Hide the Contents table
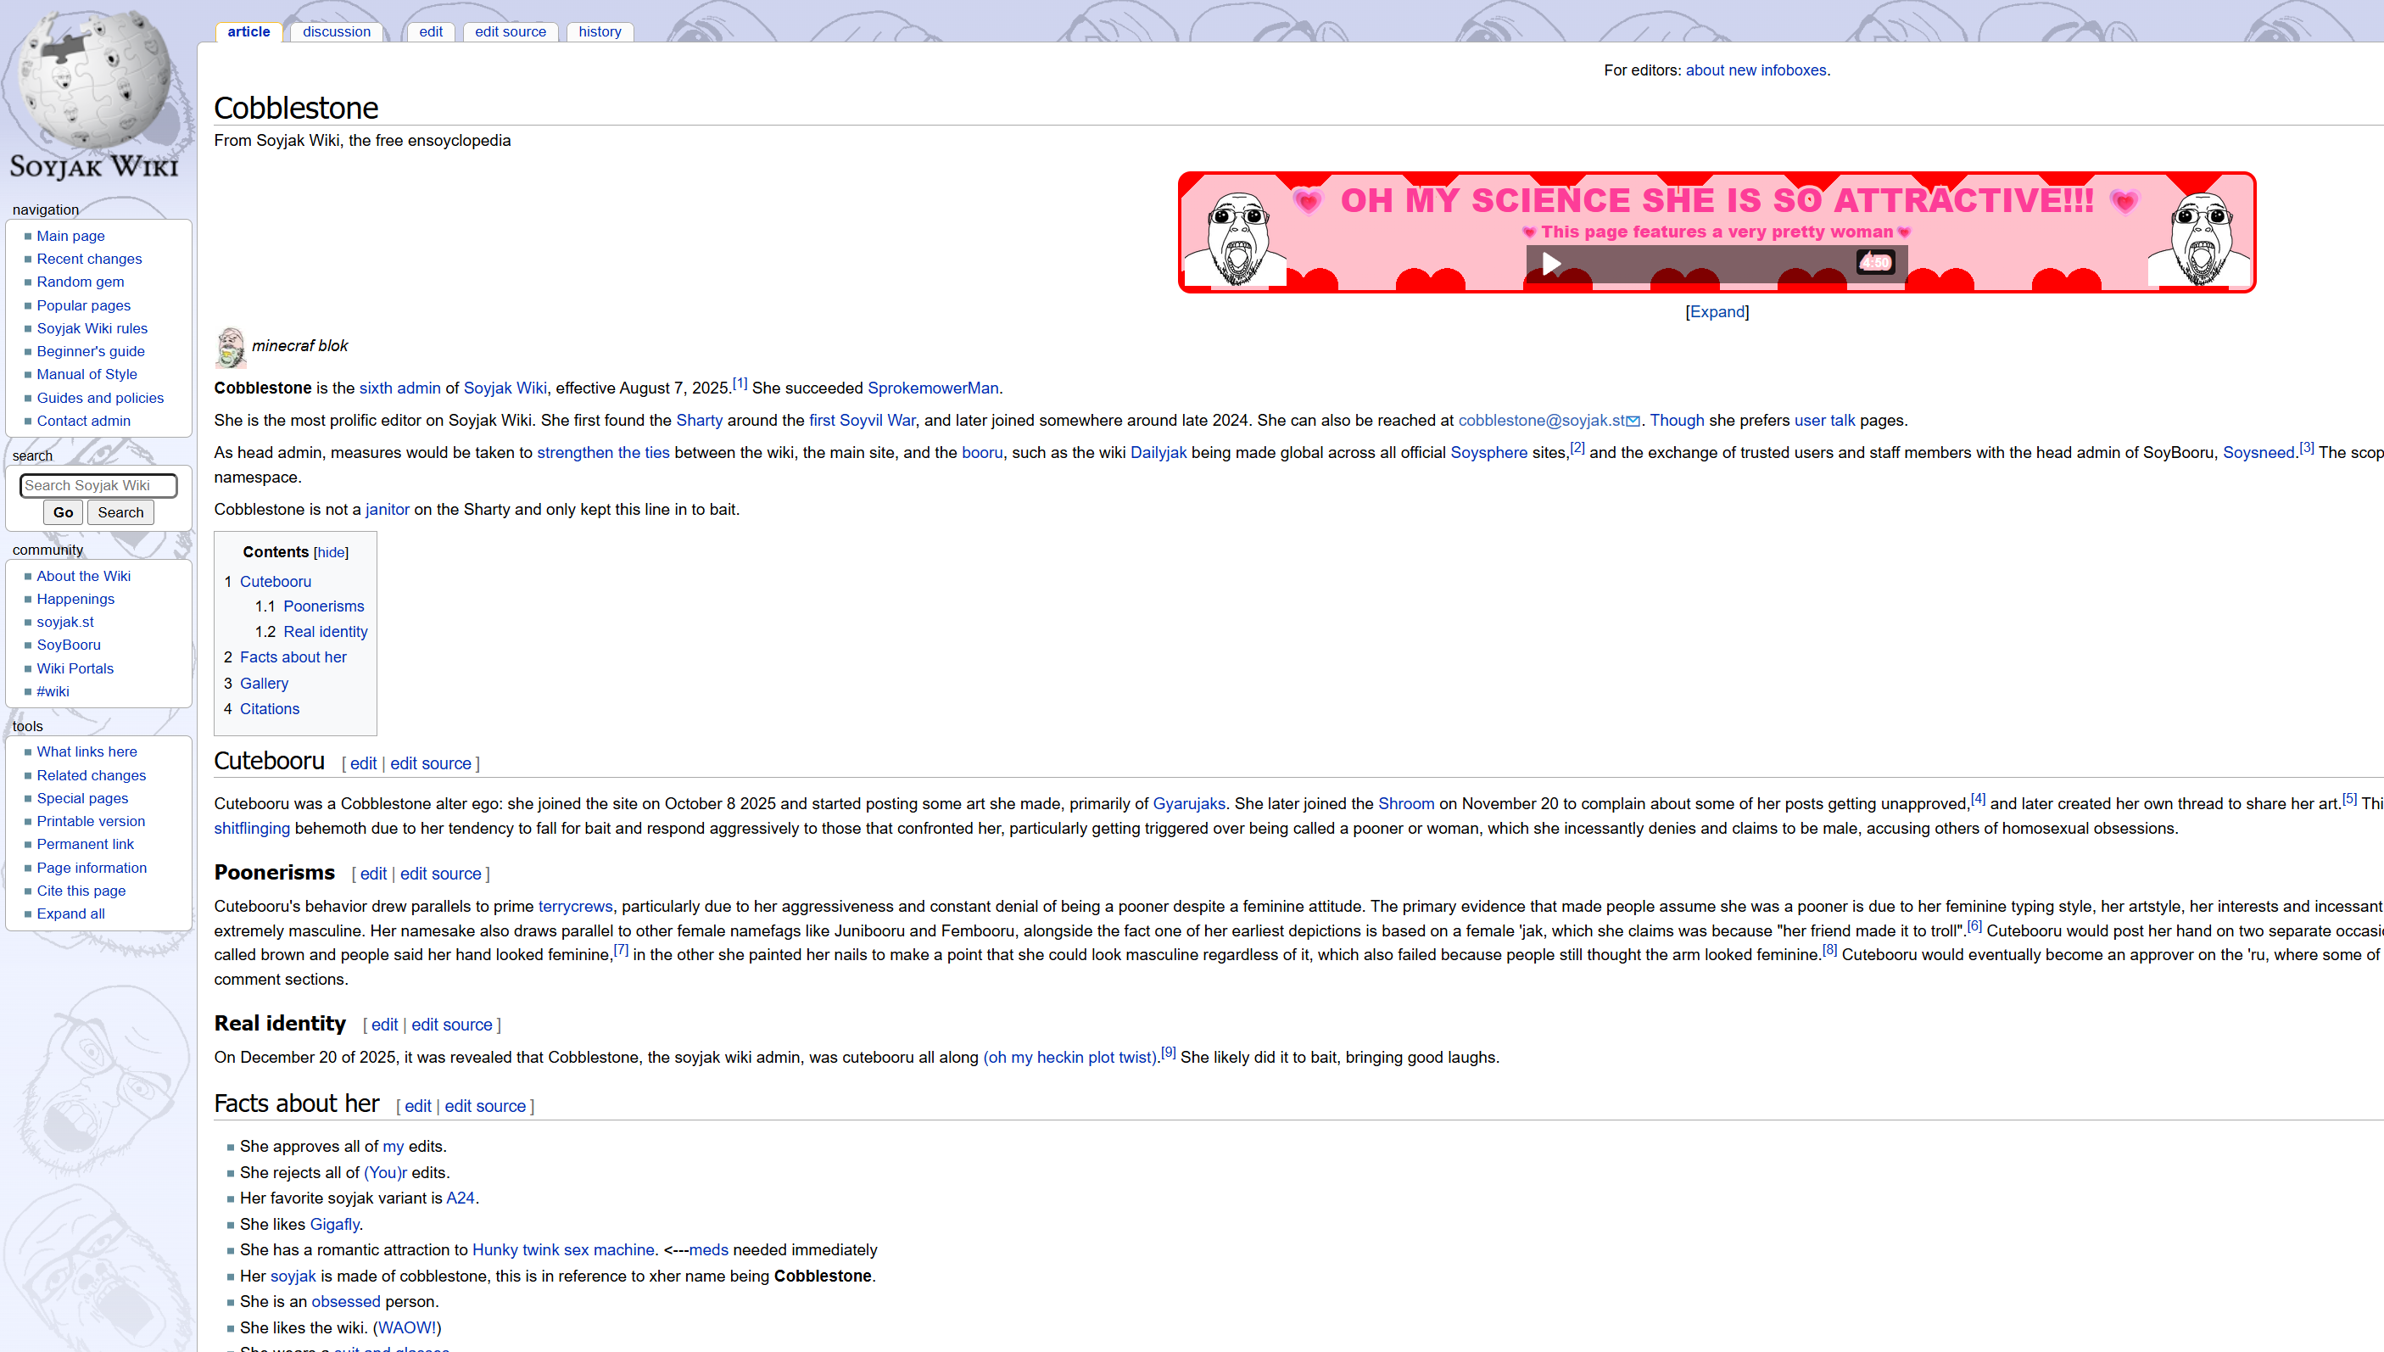 tap(331, 552)
